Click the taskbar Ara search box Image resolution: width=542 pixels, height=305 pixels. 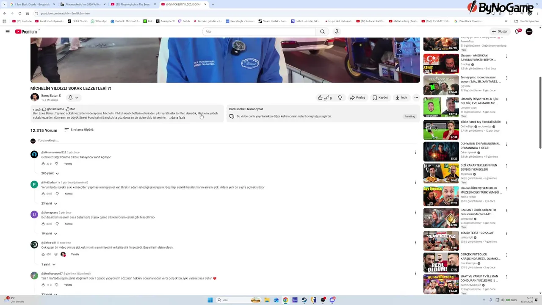click(x=239, y=300)
